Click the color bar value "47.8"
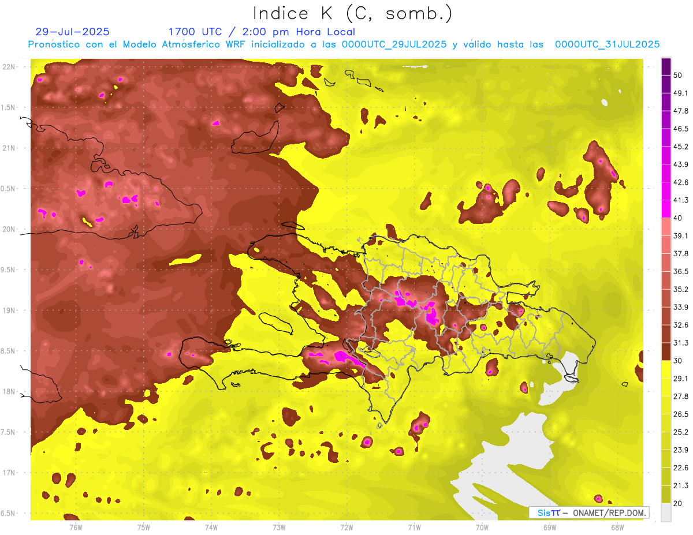693x535 pixels. point(681,111)
